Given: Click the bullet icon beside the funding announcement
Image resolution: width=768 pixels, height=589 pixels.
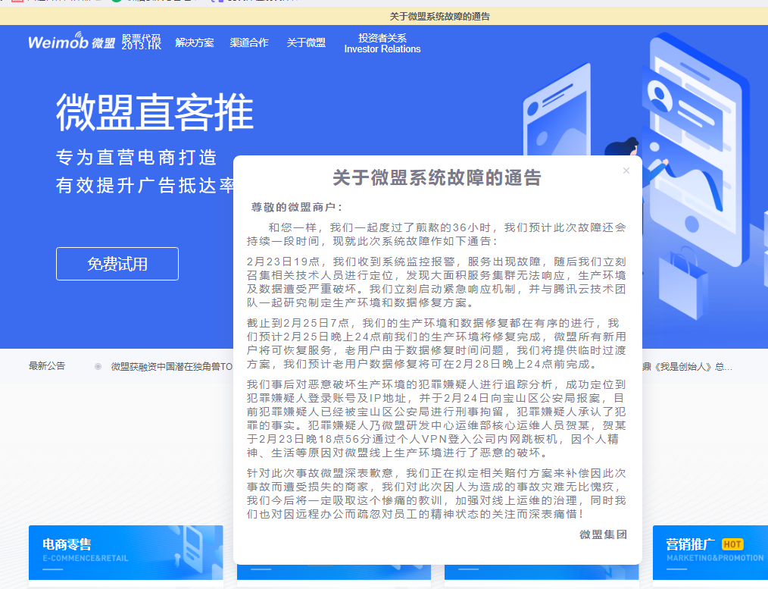Looking at the screenshot, I should [98, 366].
